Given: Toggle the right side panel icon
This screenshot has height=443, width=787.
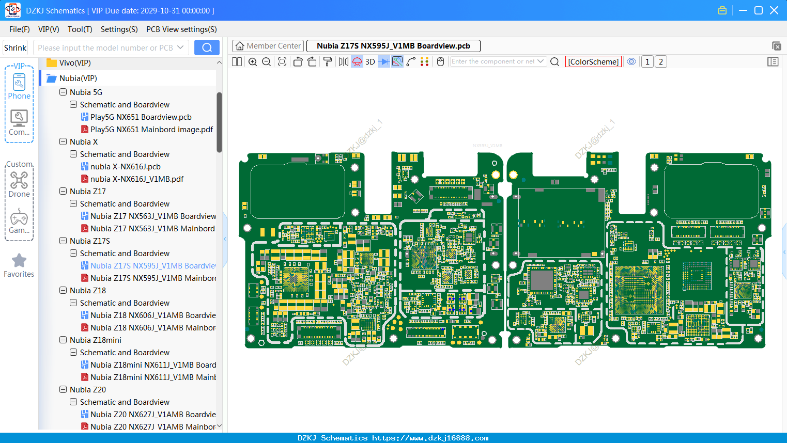Looking at the screenshot, I should tap(773, 61).
